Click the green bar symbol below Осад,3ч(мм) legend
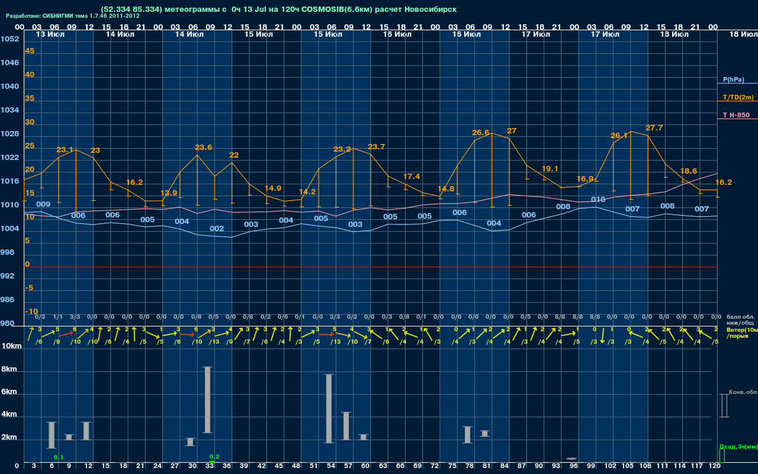Screen dimensions: 758x474 [x=722, y=456]
